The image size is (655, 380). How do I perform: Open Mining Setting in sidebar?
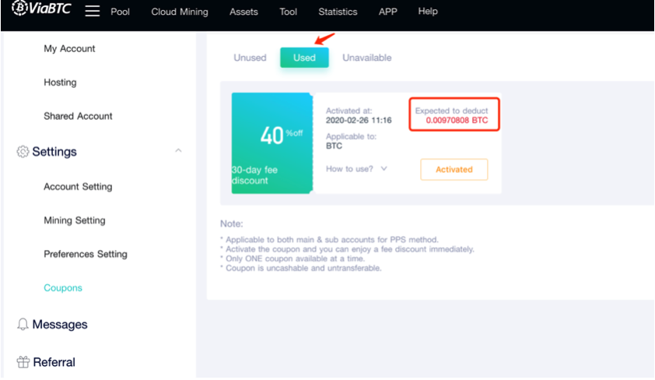point(75,220)
